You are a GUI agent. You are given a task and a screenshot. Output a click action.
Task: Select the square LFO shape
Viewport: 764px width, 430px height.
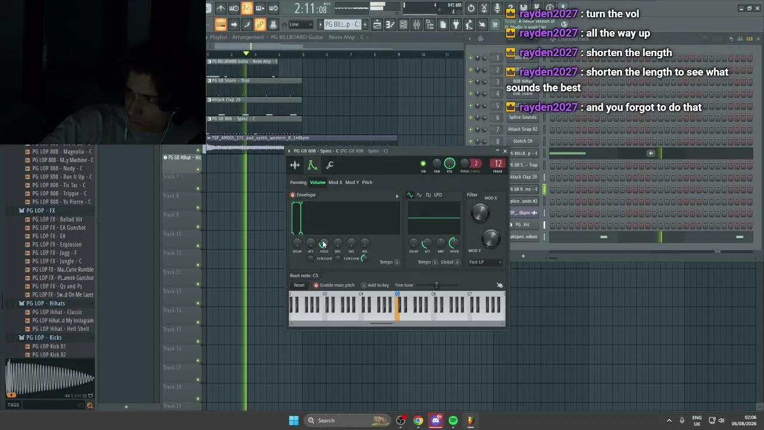[x=428, y=195]
